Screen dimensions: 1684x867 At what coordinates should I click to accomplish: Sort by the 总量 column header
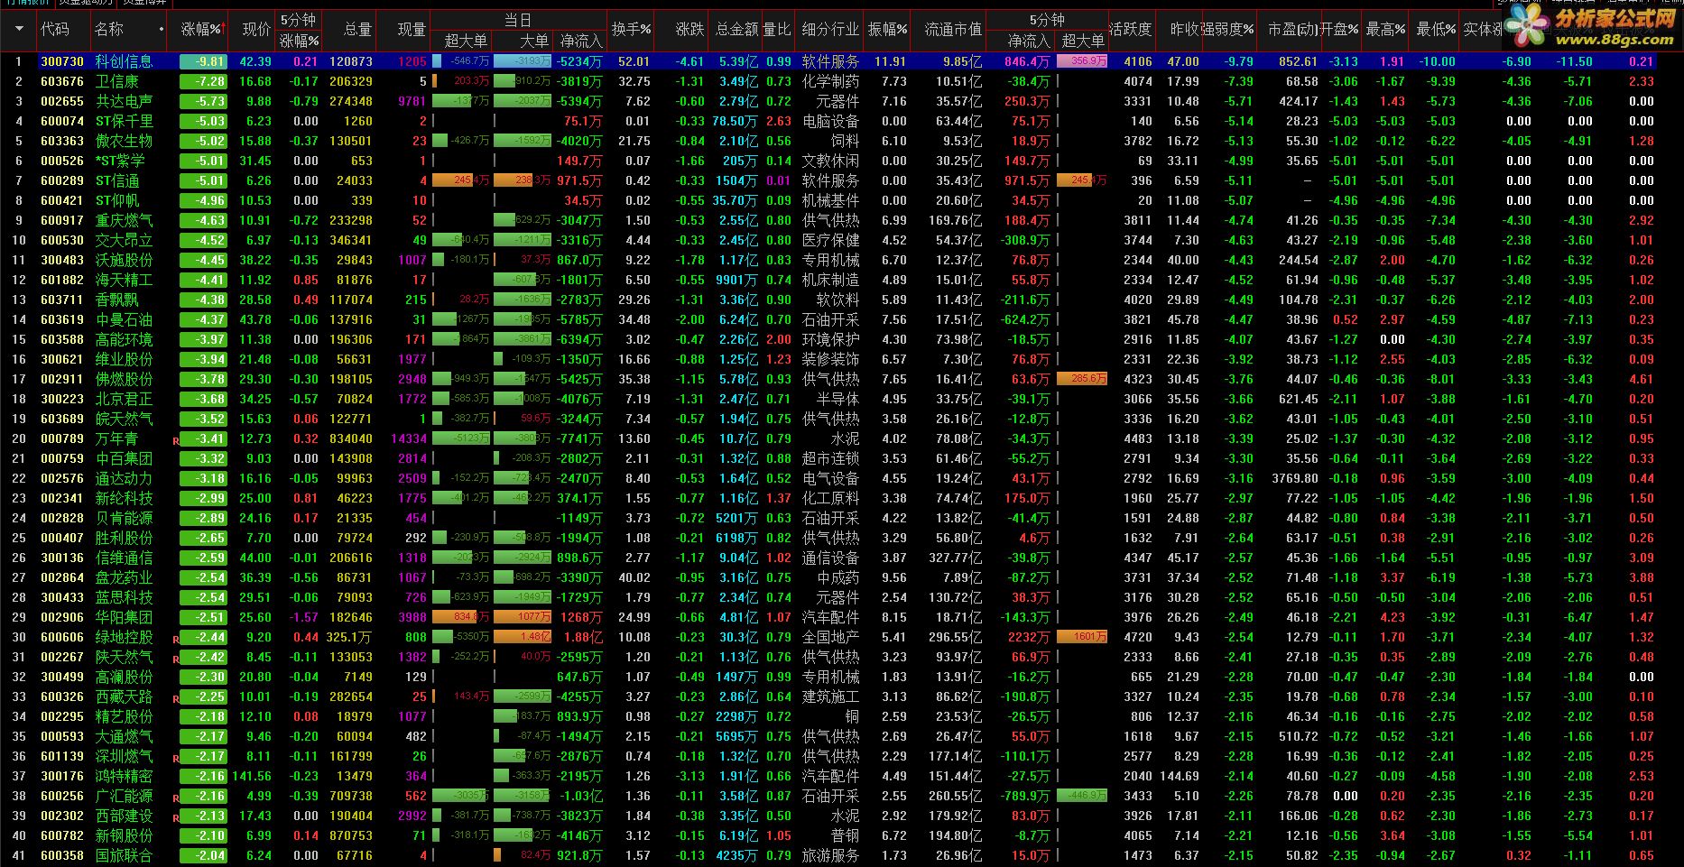pyautogui.click(x=357, y=30)
